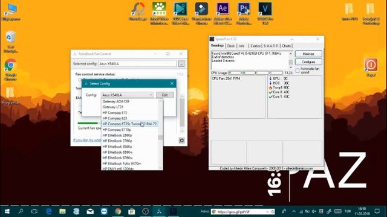Switch to the S.M.A.R.T. tab in SpeedFan
Viewport: 387px width, 217px height.
tap(271, 46)
